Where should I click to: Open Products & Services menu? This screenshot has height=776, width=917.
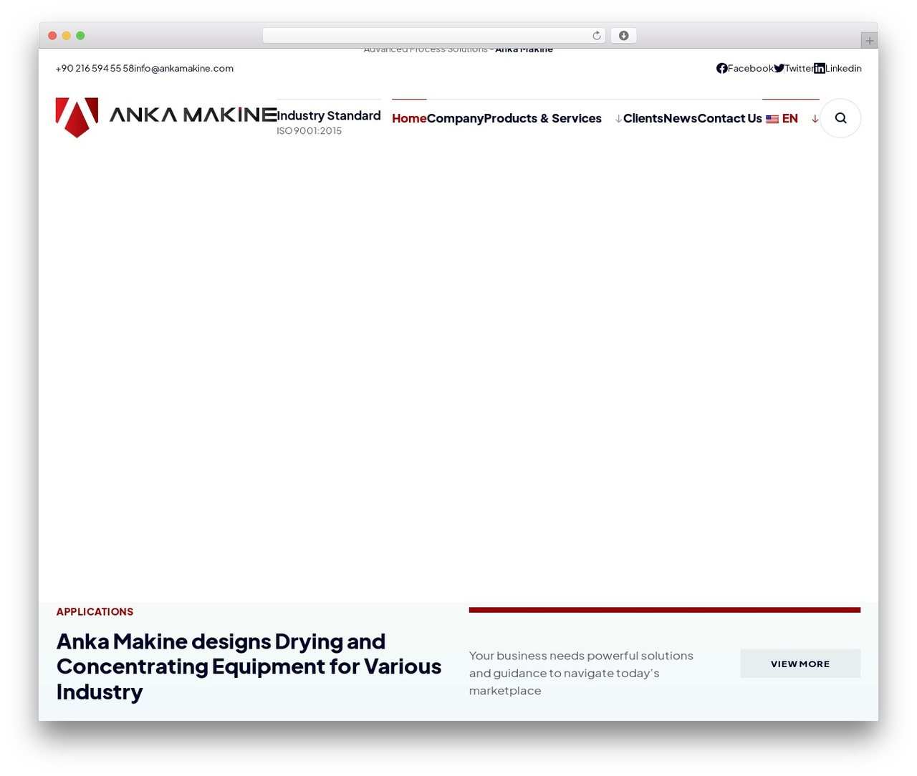tap(542, 118)
